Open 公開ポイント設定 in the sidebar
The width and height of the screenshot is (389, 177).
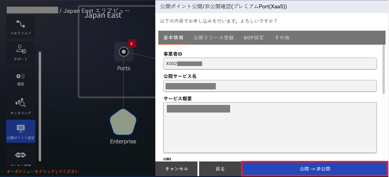pos(20,131)
